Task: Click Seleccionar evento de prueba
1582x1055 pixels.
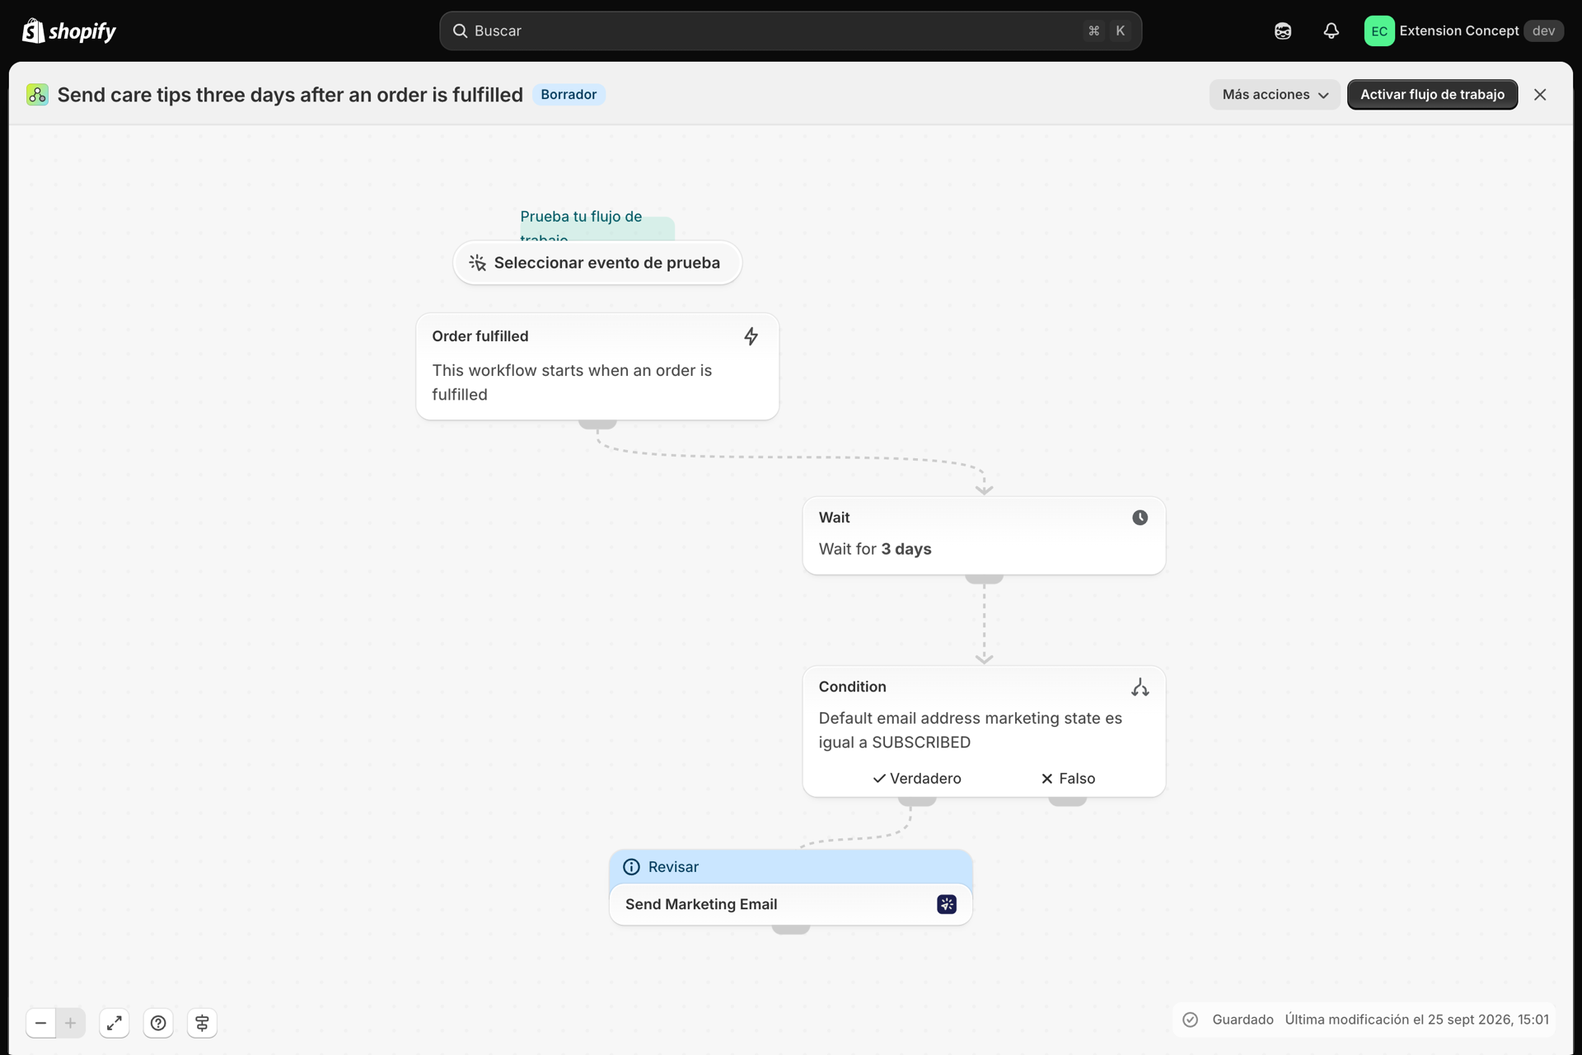Action: click(x=597, y=263)
